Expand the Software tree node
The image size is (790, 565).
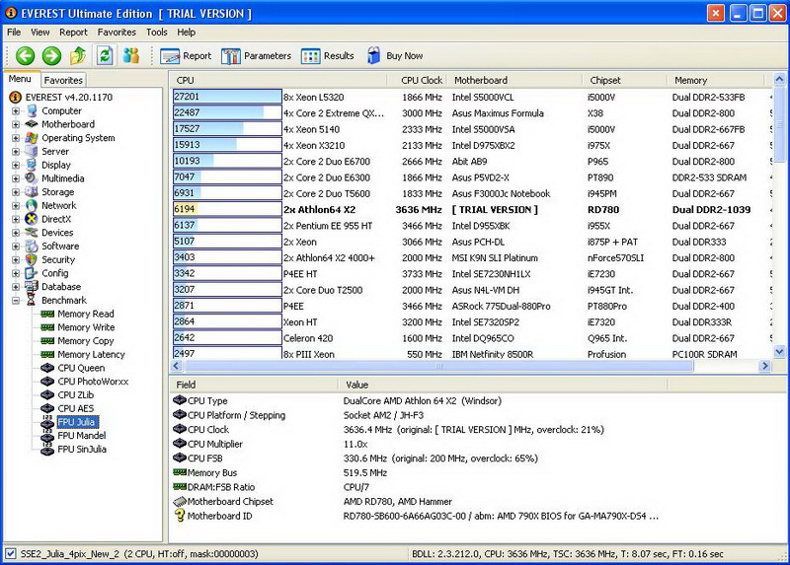16,247
